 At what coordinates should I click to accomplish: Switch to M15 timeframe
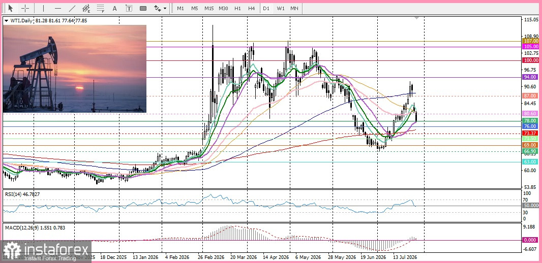point(209,8)
